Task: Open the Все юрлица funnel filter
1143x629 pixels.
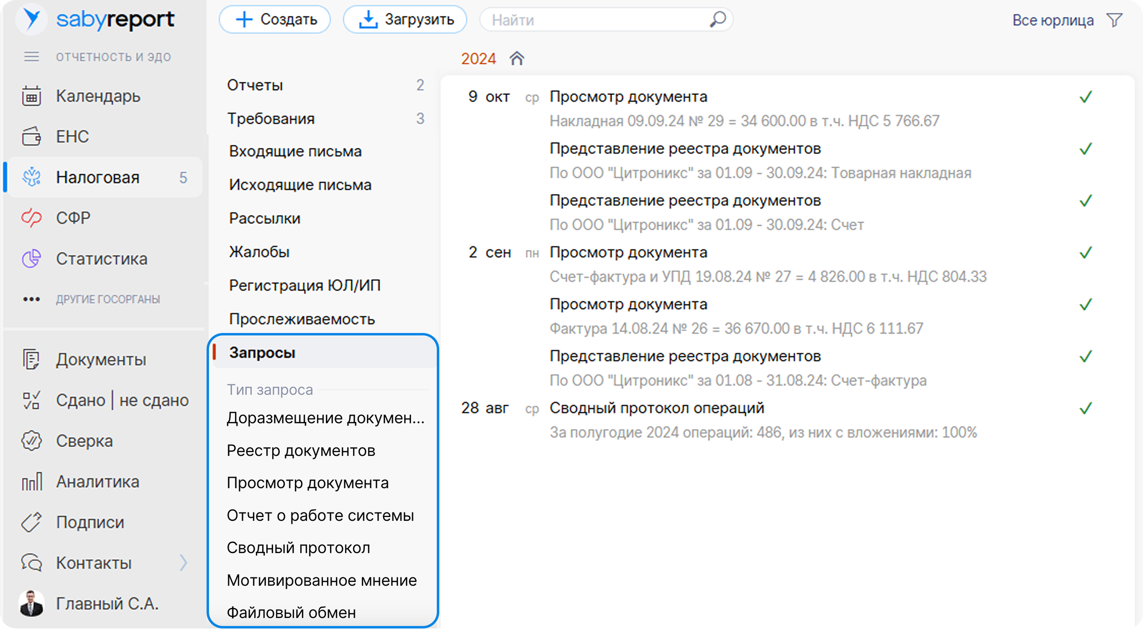Action: pyautogui.click(x=1114, y=20)
